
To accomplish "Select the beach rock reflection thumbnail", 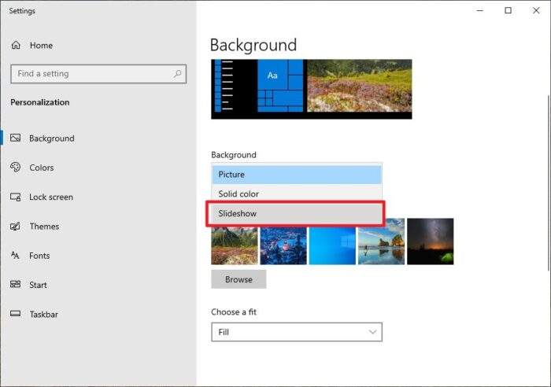I will tap(381, 241).
